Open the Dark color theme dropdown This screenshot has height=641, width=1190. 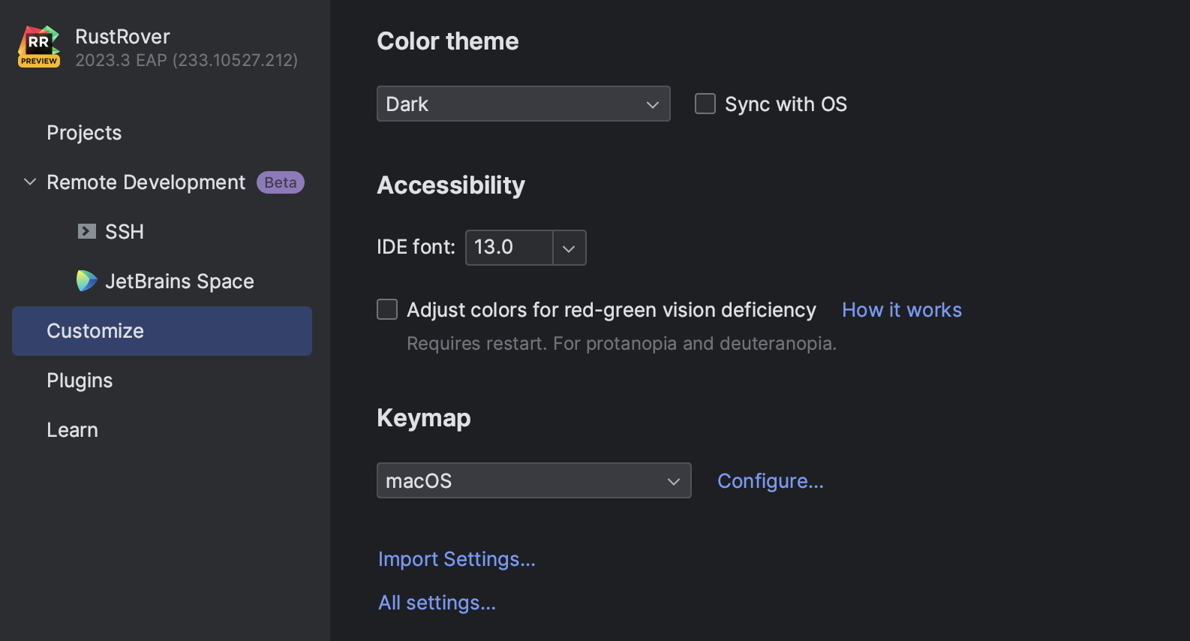523,104
